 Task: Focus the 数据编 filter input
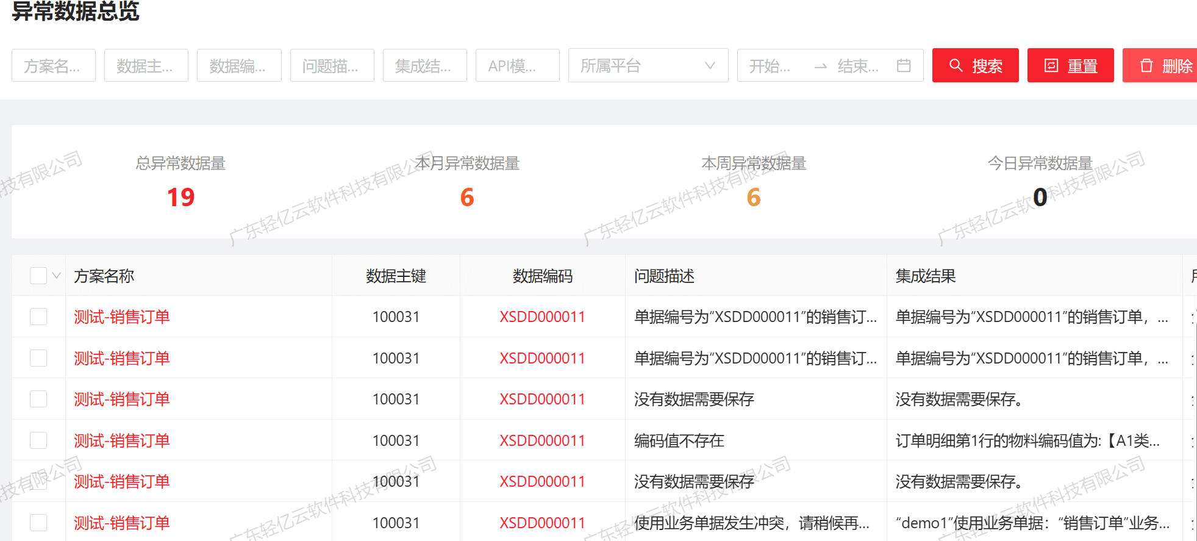pos(239,65)
